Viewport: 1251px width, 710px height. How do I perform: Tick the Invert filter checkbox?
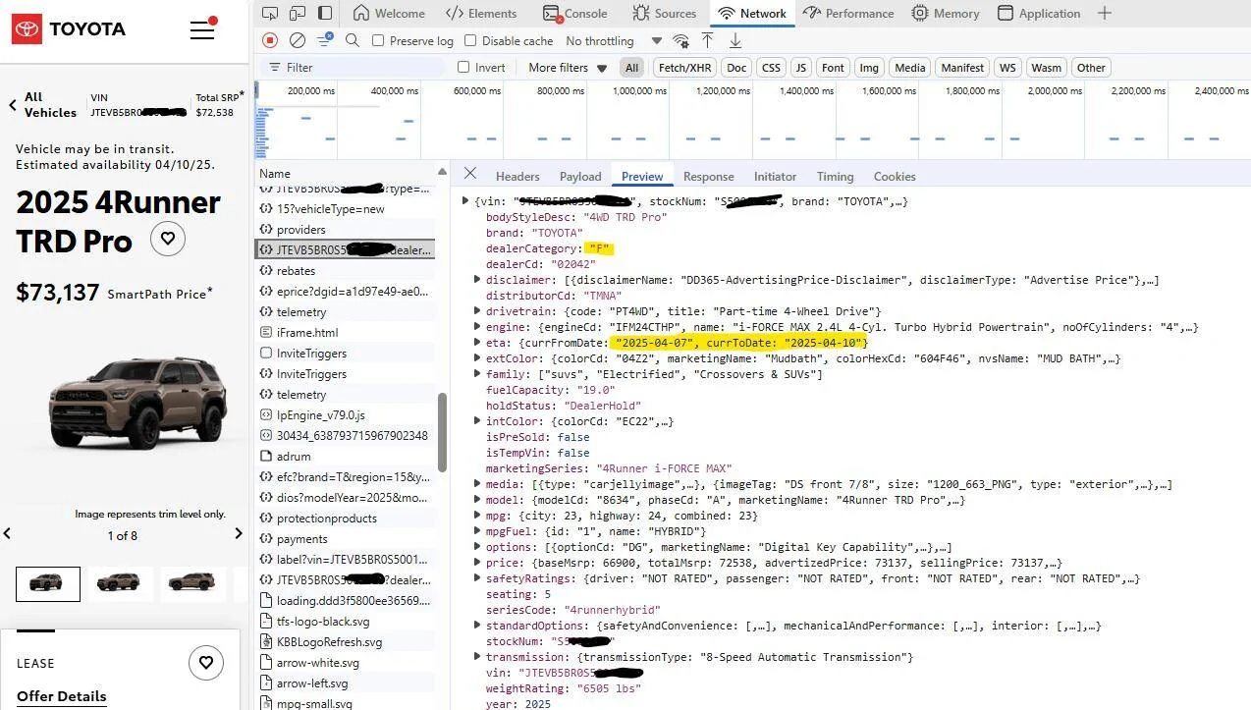463,68
